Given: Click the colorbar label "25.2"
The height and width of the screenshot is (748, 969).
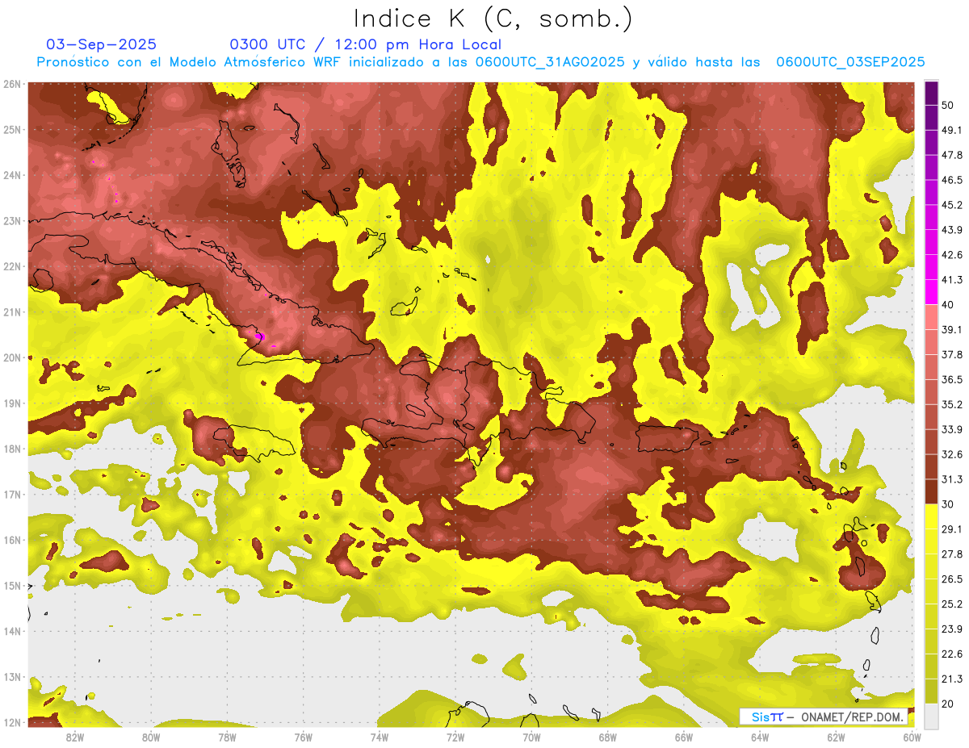Looking at the screenshot, I should 952,604.
